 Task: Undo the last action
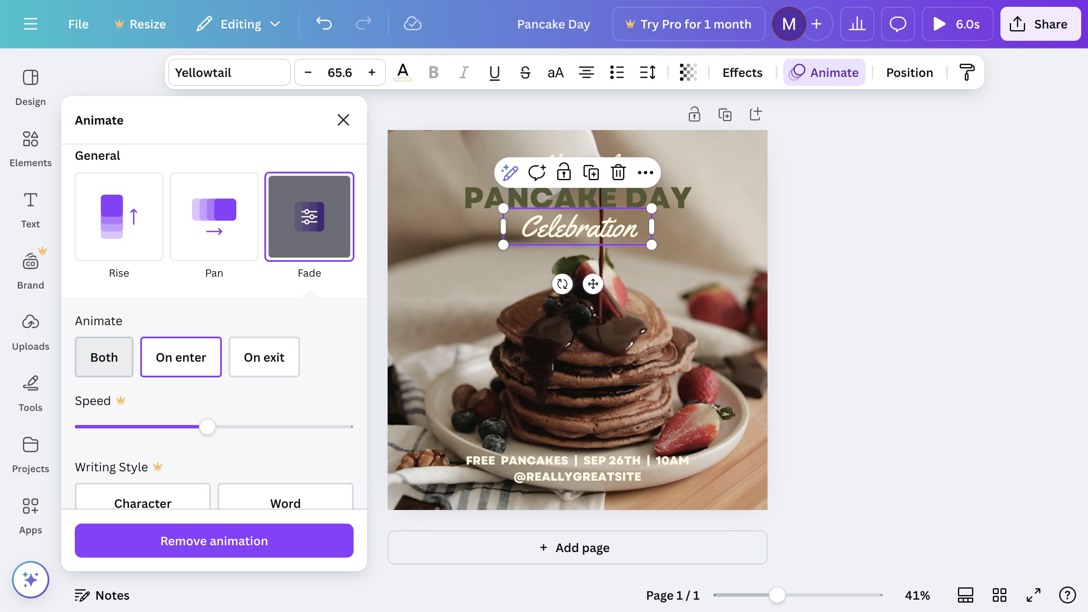tap(324, 24)
